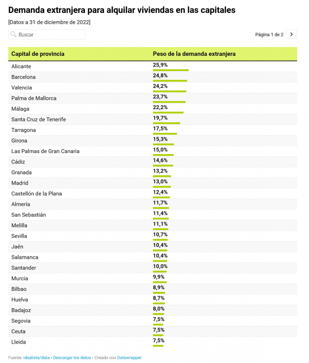Viewport: 309px width, 363px height.
Task: Click the Valencia 24,2% value
Action: [160, 86]
